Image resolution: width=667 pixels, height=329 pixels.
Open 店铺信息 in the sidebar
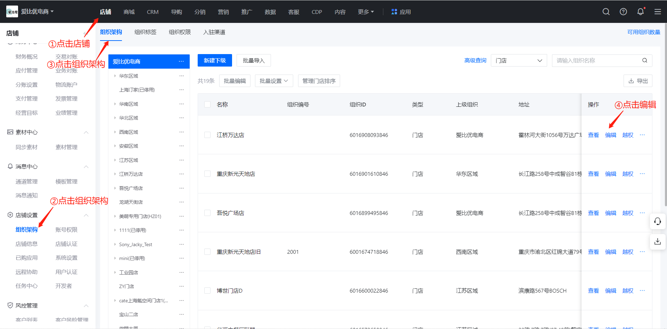[26, 244]
